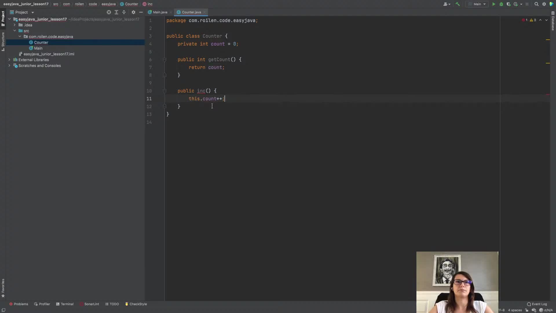The width and height of the screenshot is (556, 313).
Task: Click the red error count indicator
Action: [525, 20]
